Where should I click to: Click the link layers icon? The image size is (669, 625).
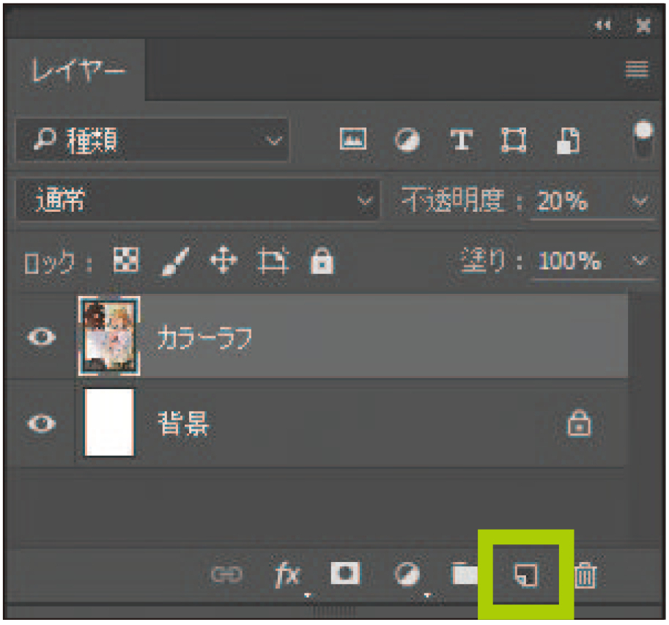pos(226,575)
